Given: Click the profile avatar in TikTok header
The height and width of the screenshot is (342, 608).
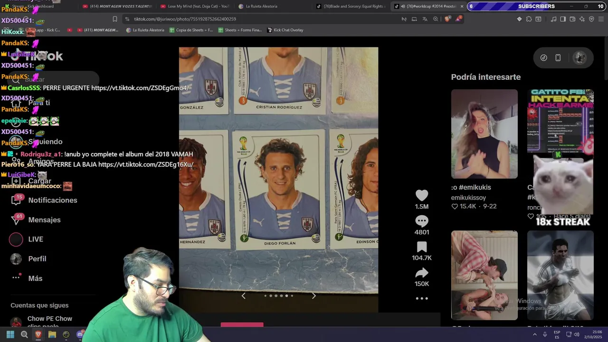Looking at the screenshot, I should pos(579,57).
